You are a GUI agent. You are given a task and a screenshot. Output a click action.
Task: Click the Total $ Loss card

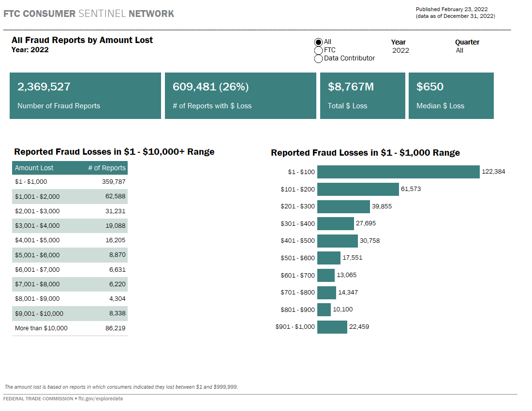362,95
